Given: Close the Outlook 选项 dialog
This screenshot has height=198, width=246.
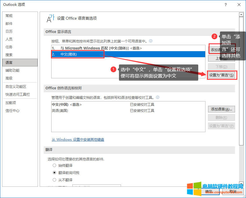Looking at the screenshot, I should [x=239, y=5].
